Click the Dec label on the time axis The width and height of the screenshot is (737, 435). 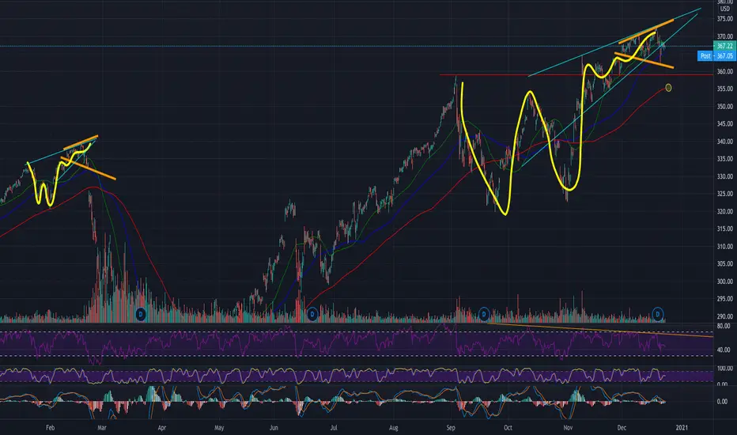coord(622,427)
